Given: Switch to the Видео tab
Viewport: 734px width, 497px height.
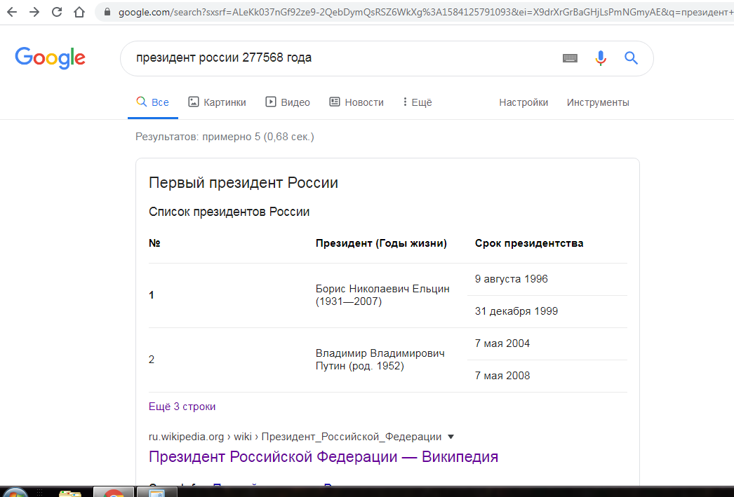Looking at the screenshot, I should point(288,102).
